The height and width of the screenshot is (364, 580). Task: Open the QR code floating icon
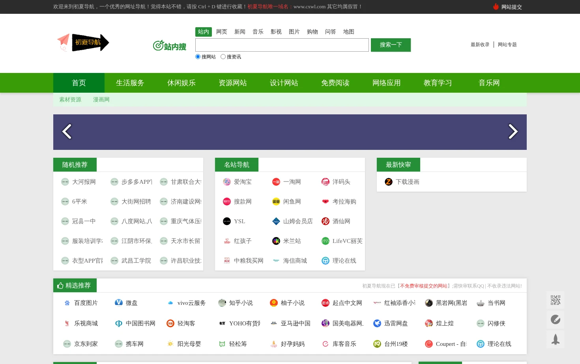(x=556, y=301)
